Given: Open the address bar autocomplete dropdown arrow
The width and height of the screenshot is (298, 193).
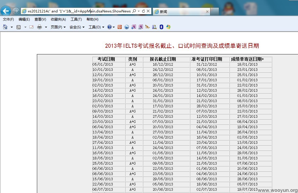Looking at the screenshot, I should coord(139,11).
